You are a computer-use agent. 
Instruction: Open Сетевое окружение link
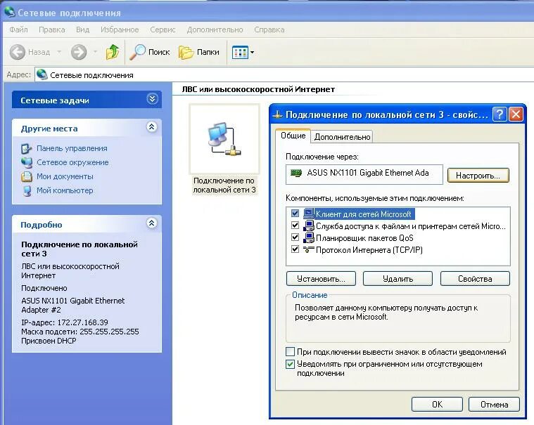tap(72, 162)
